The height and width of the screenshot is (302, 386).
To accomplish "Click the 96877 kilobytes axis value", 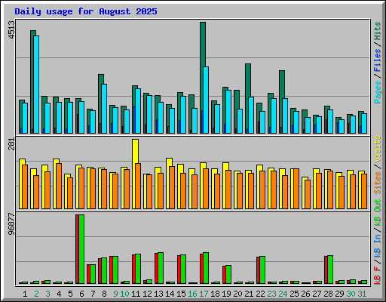I will tap(11, 223).
